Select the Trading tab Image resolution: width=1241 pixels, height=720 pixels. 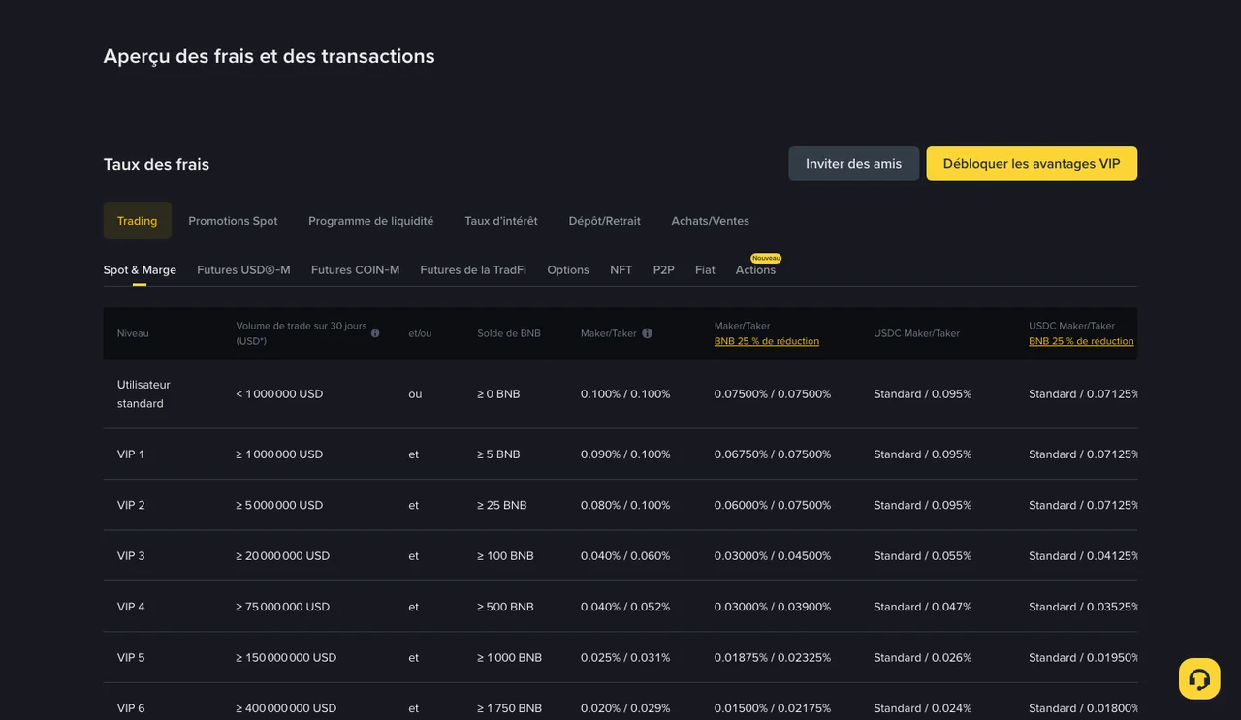tap(138, 221)
